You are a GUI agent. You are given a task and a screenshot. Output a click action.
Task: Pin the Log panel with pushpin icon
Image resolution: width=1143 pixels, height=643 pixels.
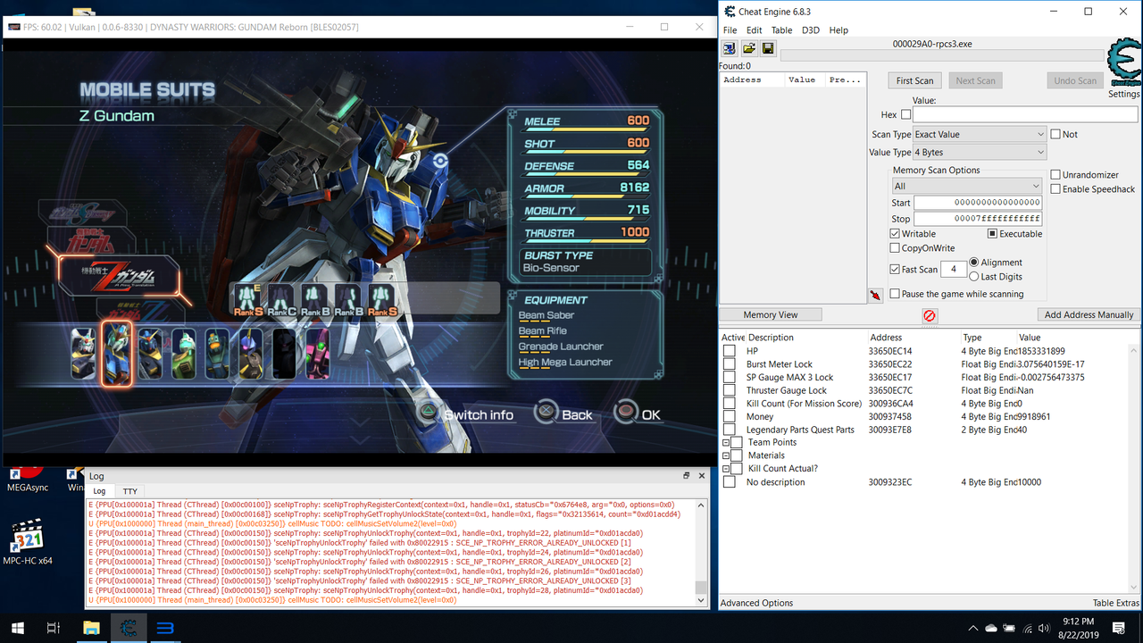tap(686, 475)
